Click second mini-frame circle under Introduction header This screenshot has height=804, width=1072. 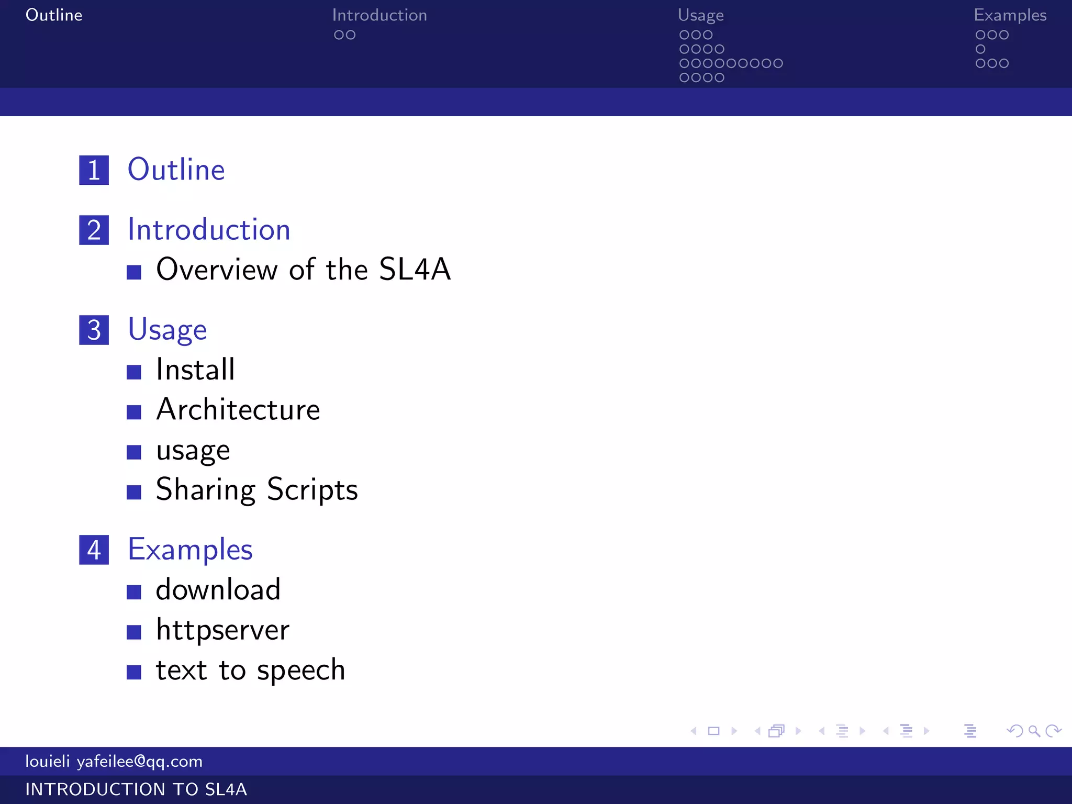point(351,35)
